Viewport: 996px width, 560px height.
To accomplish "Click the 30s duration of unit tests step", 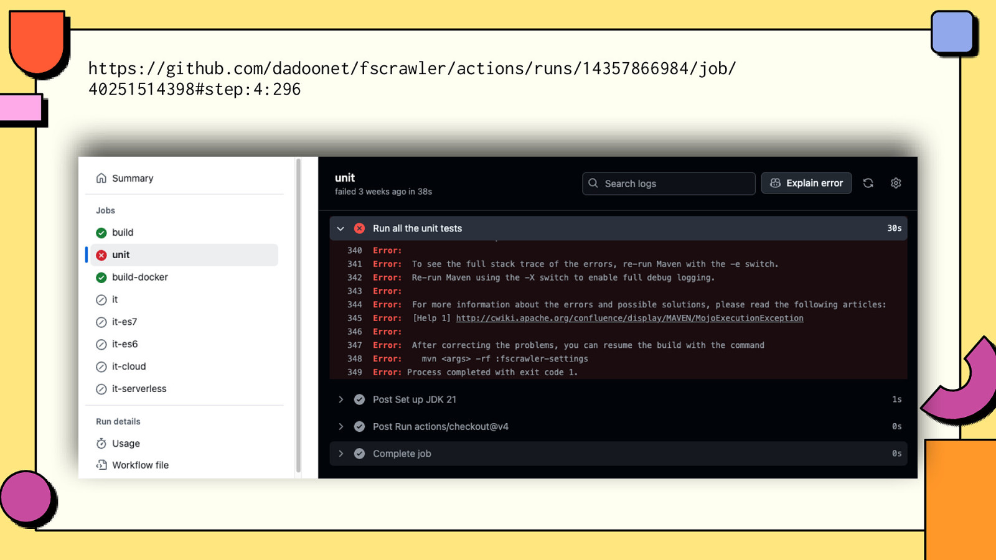I will click(x=895, y=228).
